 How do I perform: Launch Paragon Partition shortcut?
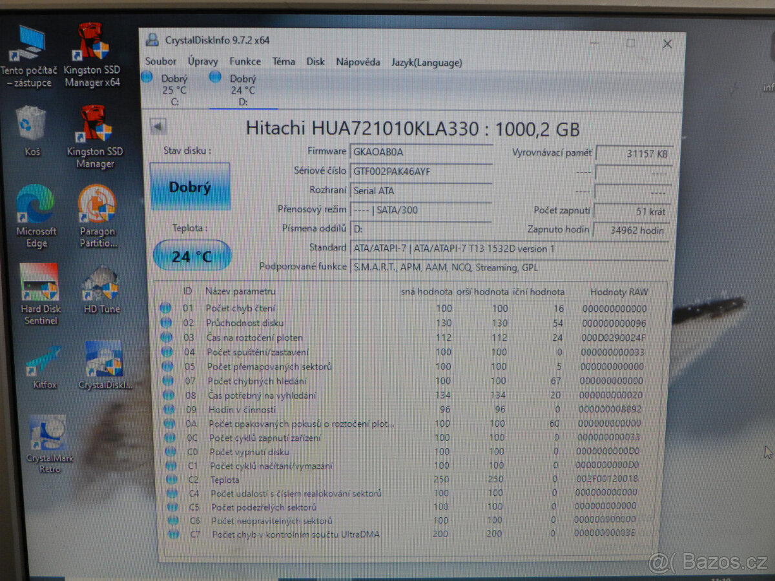(x=96, y=205)
